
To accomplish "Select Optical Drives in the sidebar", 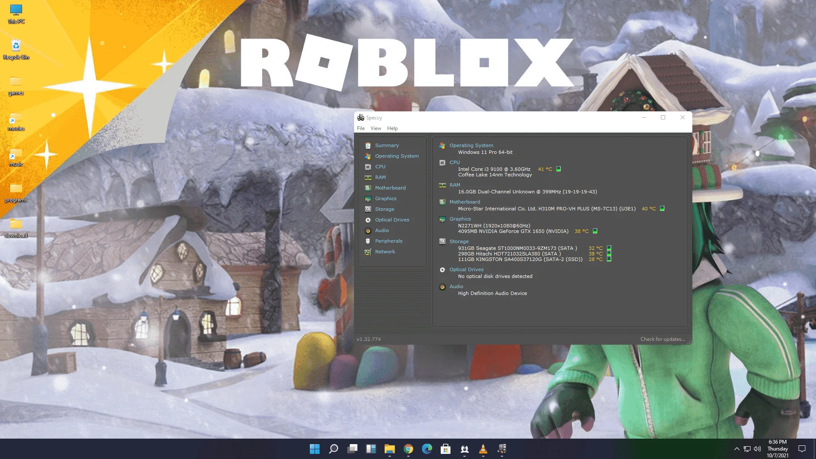I will click(392, 220).
